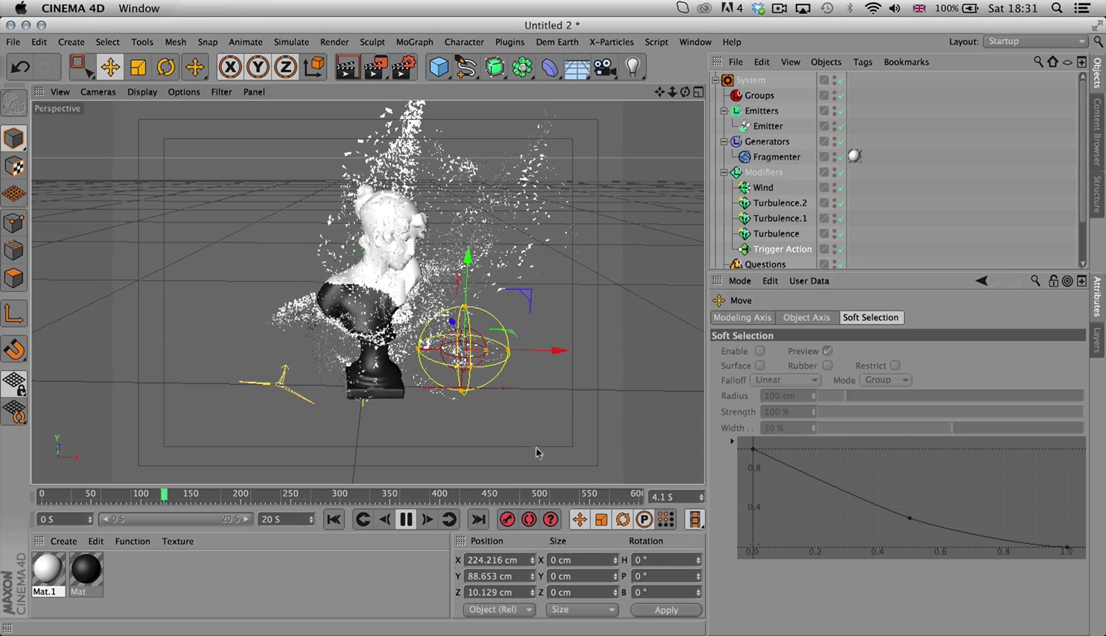
Task: Add a camera object
Action: pos(605,67)
